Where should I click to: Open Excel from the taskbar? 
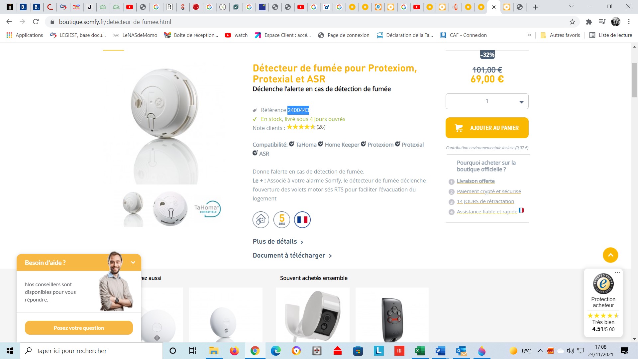[419, 351]
